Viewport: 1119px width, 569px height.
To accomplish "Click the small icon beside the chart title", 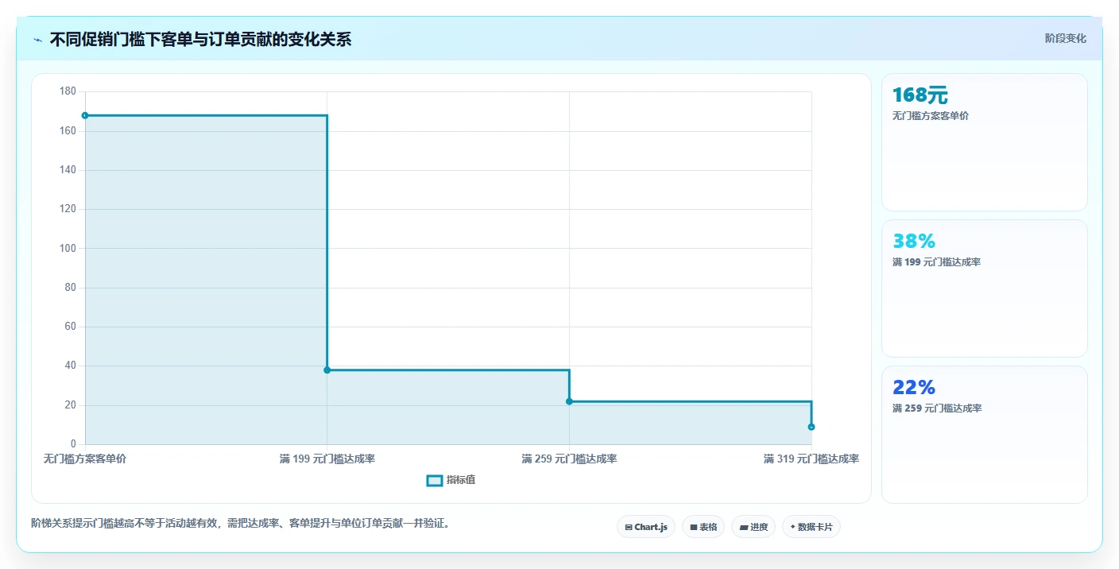I will pyautogui.click(x=38, y=40).
